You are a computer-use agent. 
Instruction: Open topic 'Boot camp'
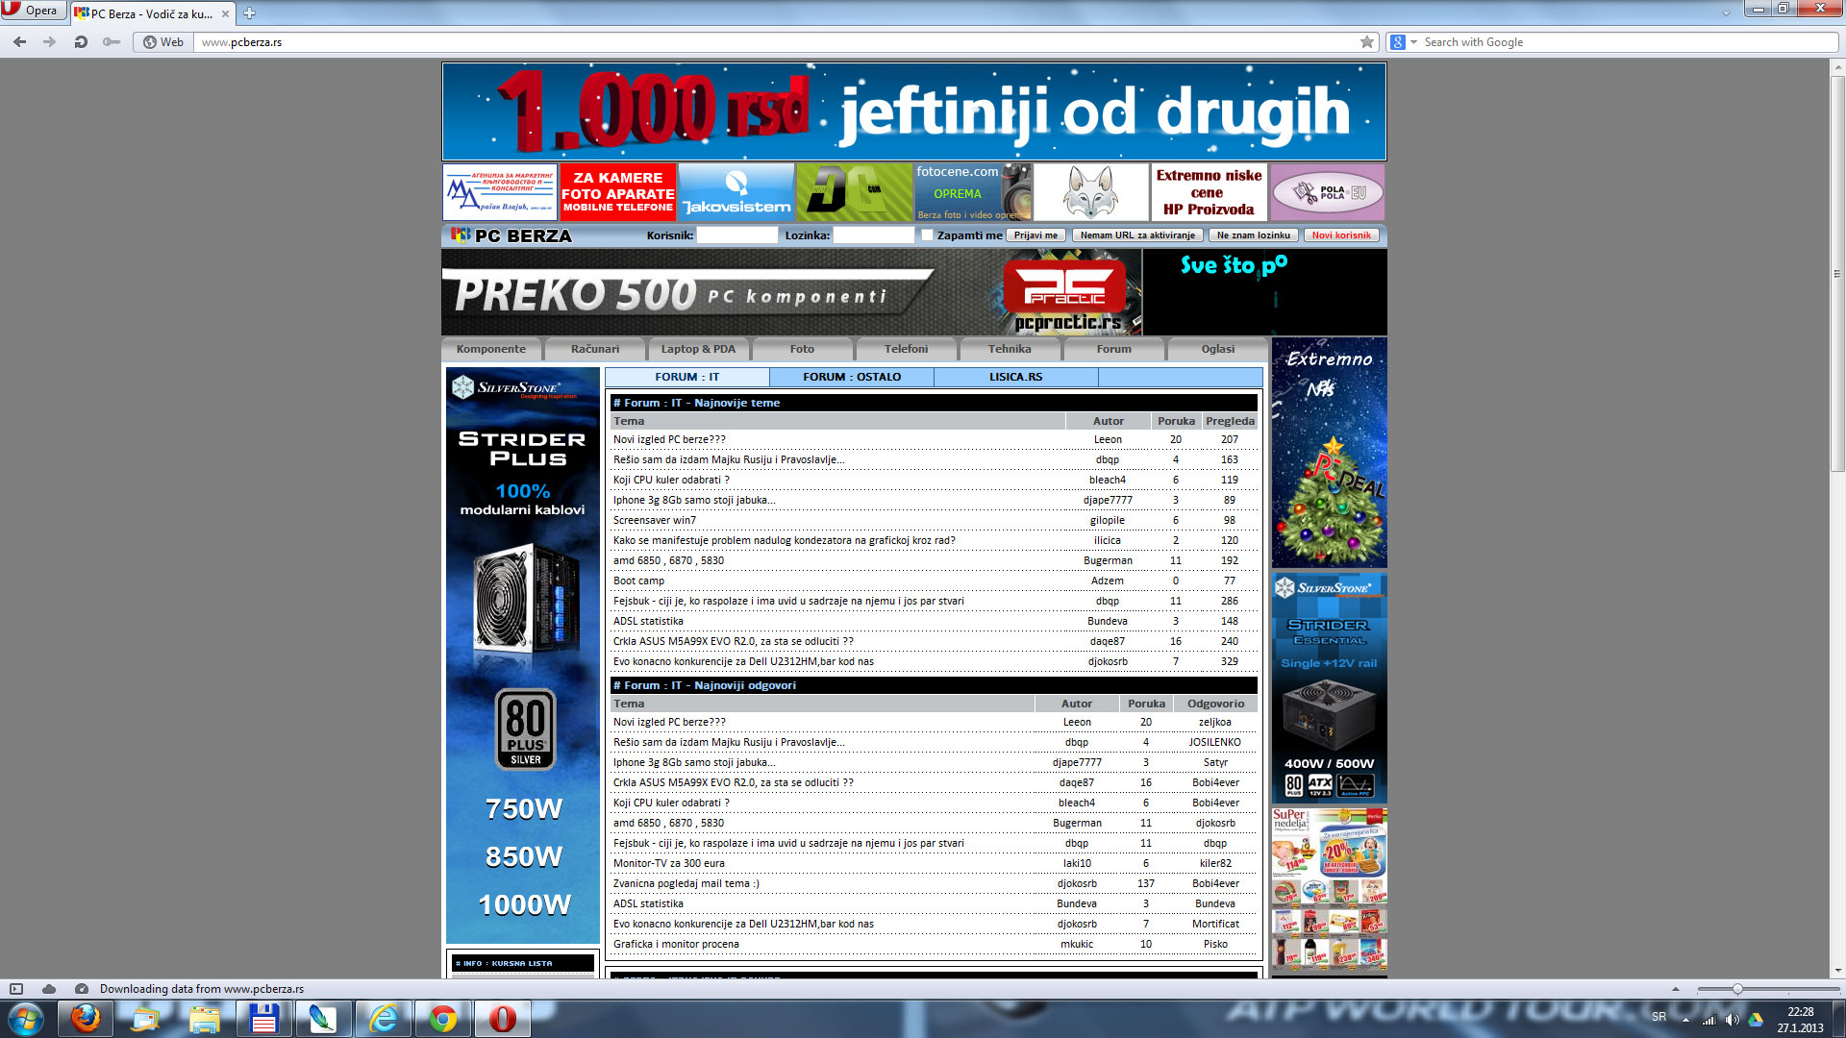[638, 581]
